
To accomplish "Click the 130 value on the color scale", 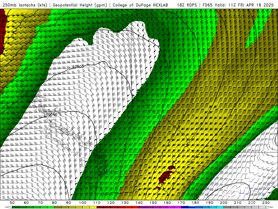I will point(125,203).
